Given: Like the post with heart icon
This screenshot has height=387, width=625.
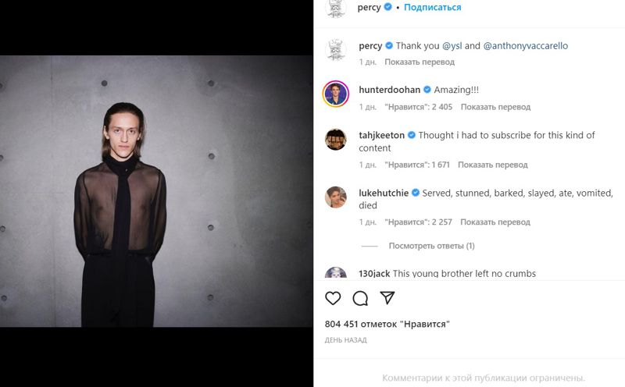Looking at the screenshot, I should pos(333,298).
